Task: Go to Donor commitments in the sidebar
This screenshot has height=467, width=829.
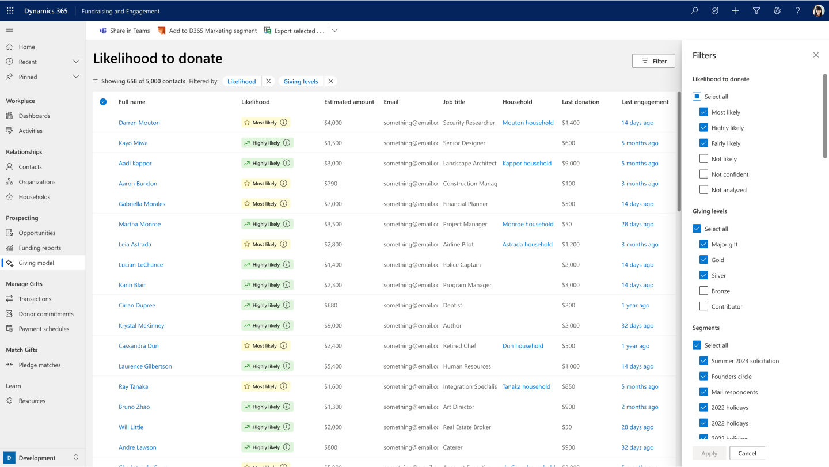Action: [x=46, y=314]
